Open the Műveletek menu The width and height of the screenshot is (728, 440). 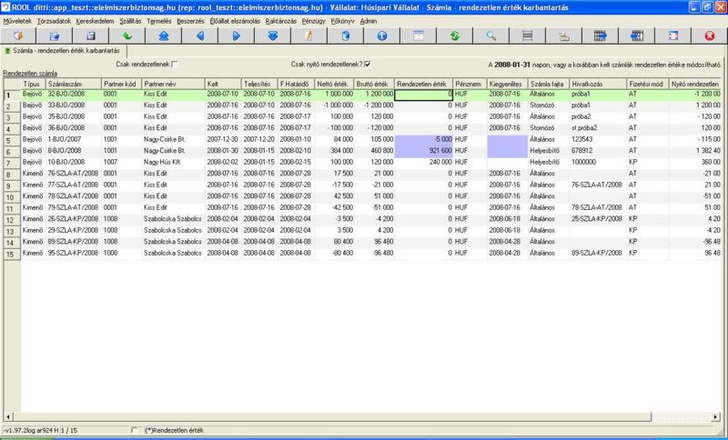18,20
